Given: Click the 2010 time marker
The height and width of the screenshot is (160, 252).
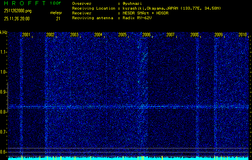Looking at the screenshot, I should point(242,34).
